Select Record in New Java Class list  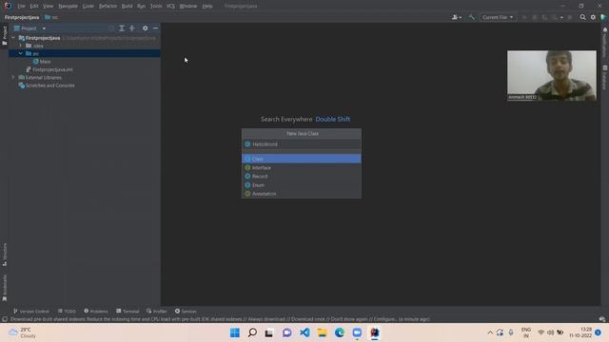[x=302, y=176]
